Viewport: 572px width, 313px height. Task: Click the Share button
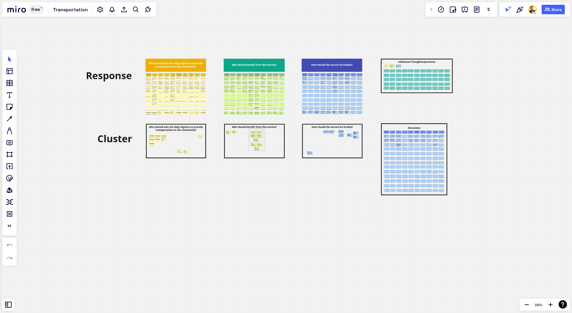click(553, 9)
